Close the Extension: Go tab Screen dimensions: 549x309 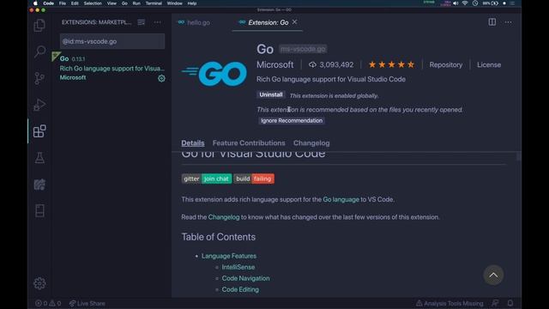pyautogui.click(x=295, y=22)
